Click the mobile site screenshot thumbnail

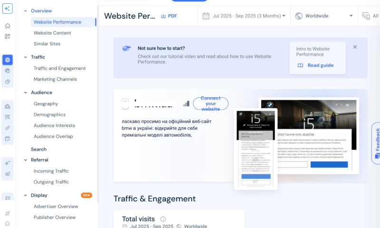tap(256, 149)
